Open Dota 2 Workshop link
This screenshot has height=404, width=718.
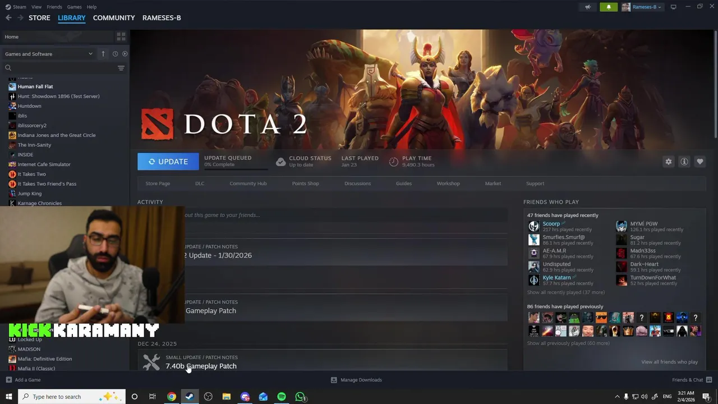[x=448, y=183]
